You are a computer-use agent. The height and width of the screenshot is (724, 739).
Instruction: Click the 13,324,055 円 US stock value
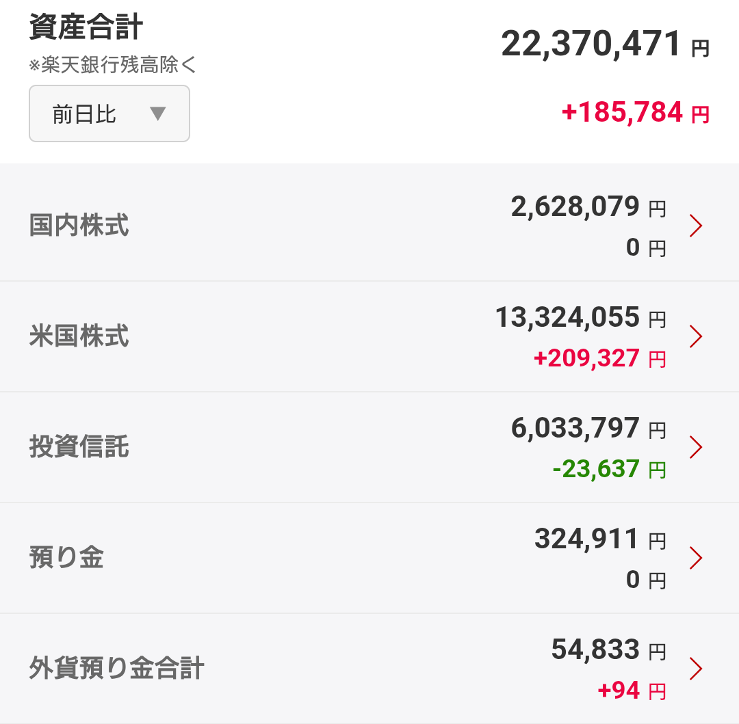click(x=581, y=317)
